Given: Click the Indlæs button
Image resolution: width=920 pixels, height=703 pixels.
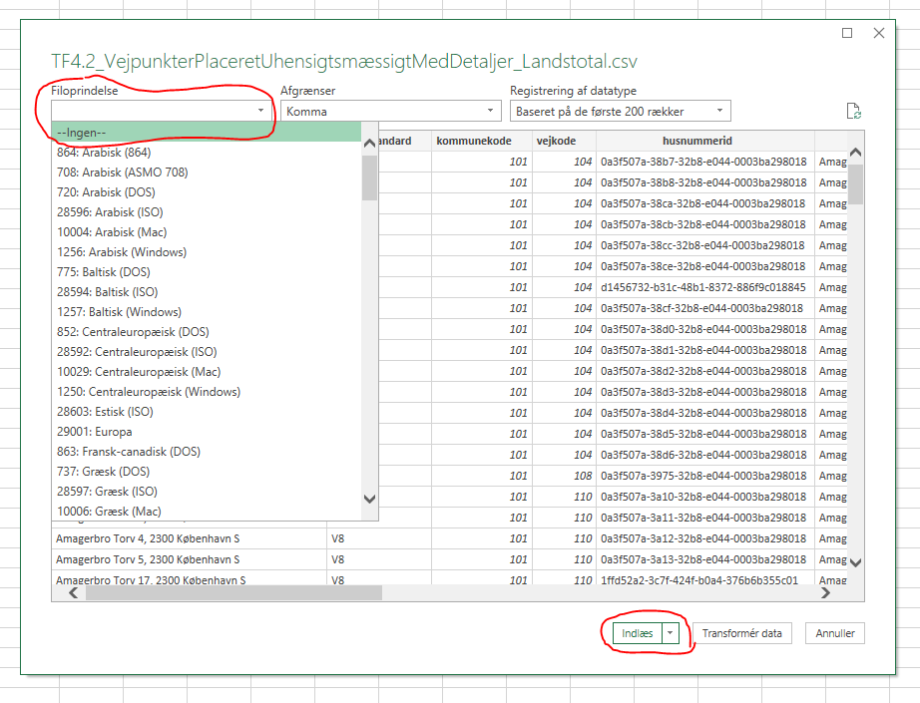Looking at the screenshot, I should tap(638, 633).
